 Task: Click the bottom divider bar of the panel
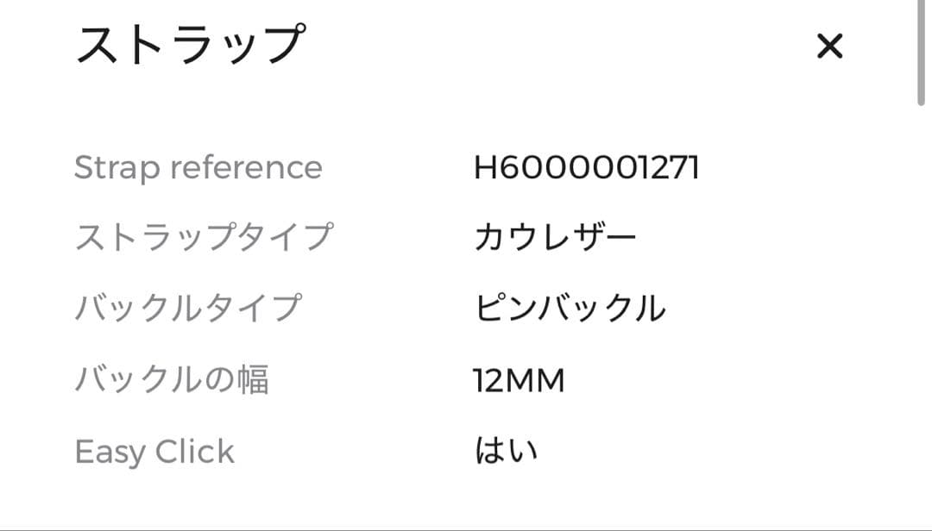[x=466, y=526]
